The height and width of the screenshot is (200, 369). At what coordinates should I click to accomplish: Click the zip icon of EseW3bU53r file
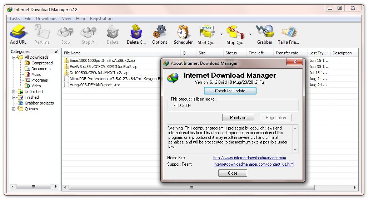pos(66,67)
